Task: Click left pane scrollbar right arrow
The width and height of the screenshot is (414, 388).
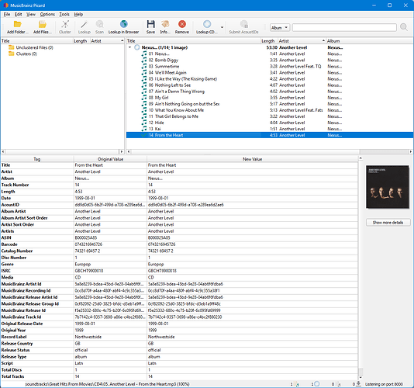Action: point(122,152)
